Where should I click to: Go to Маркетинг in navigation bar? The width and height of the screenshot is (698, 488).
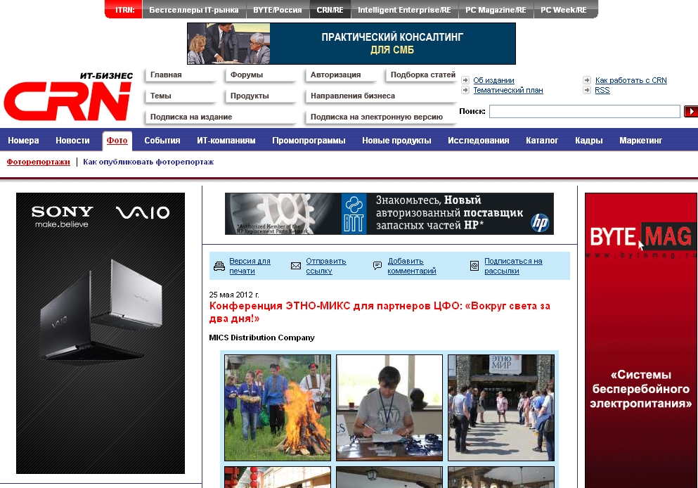point(640,140)
